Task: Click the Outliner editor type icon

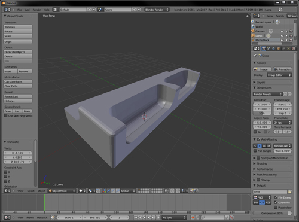Action: [257, 16]
